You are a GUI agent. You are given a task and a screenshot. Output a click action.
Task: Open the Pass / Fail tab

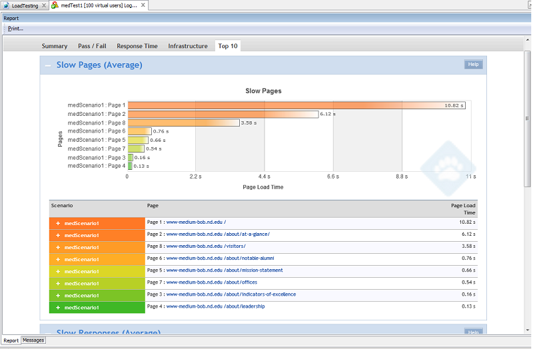pyautogui.click(x=92, y=46)
